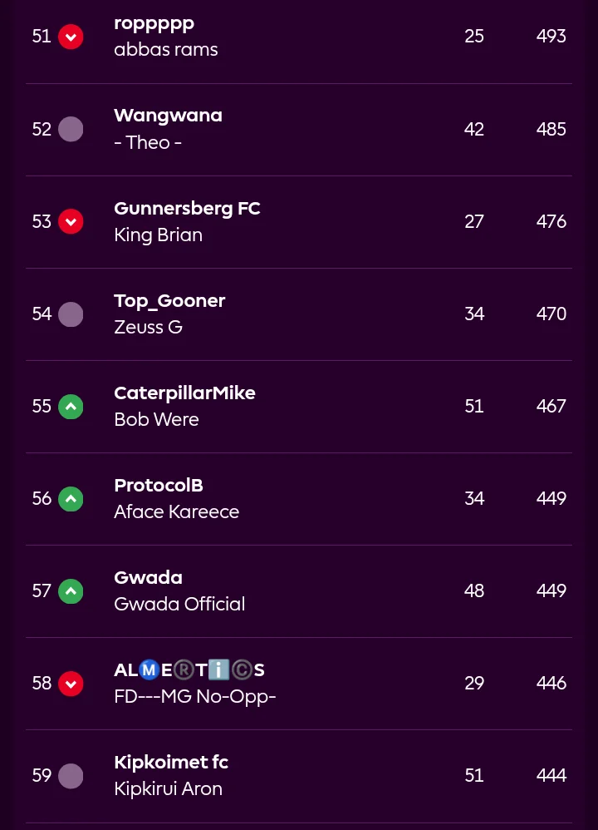This screenshot has width=598, height=830.
Task: Open Gunnersberg FC team link
Action: tap(187, 208)
